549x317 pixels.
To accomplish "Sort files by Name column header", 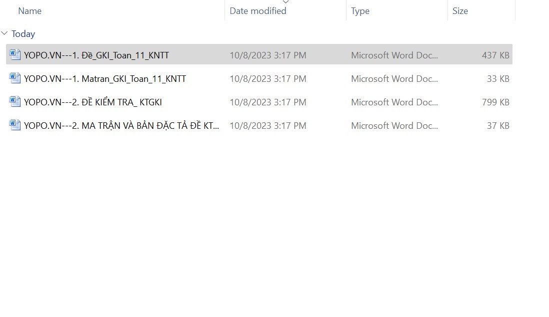I will pos(30,11).
